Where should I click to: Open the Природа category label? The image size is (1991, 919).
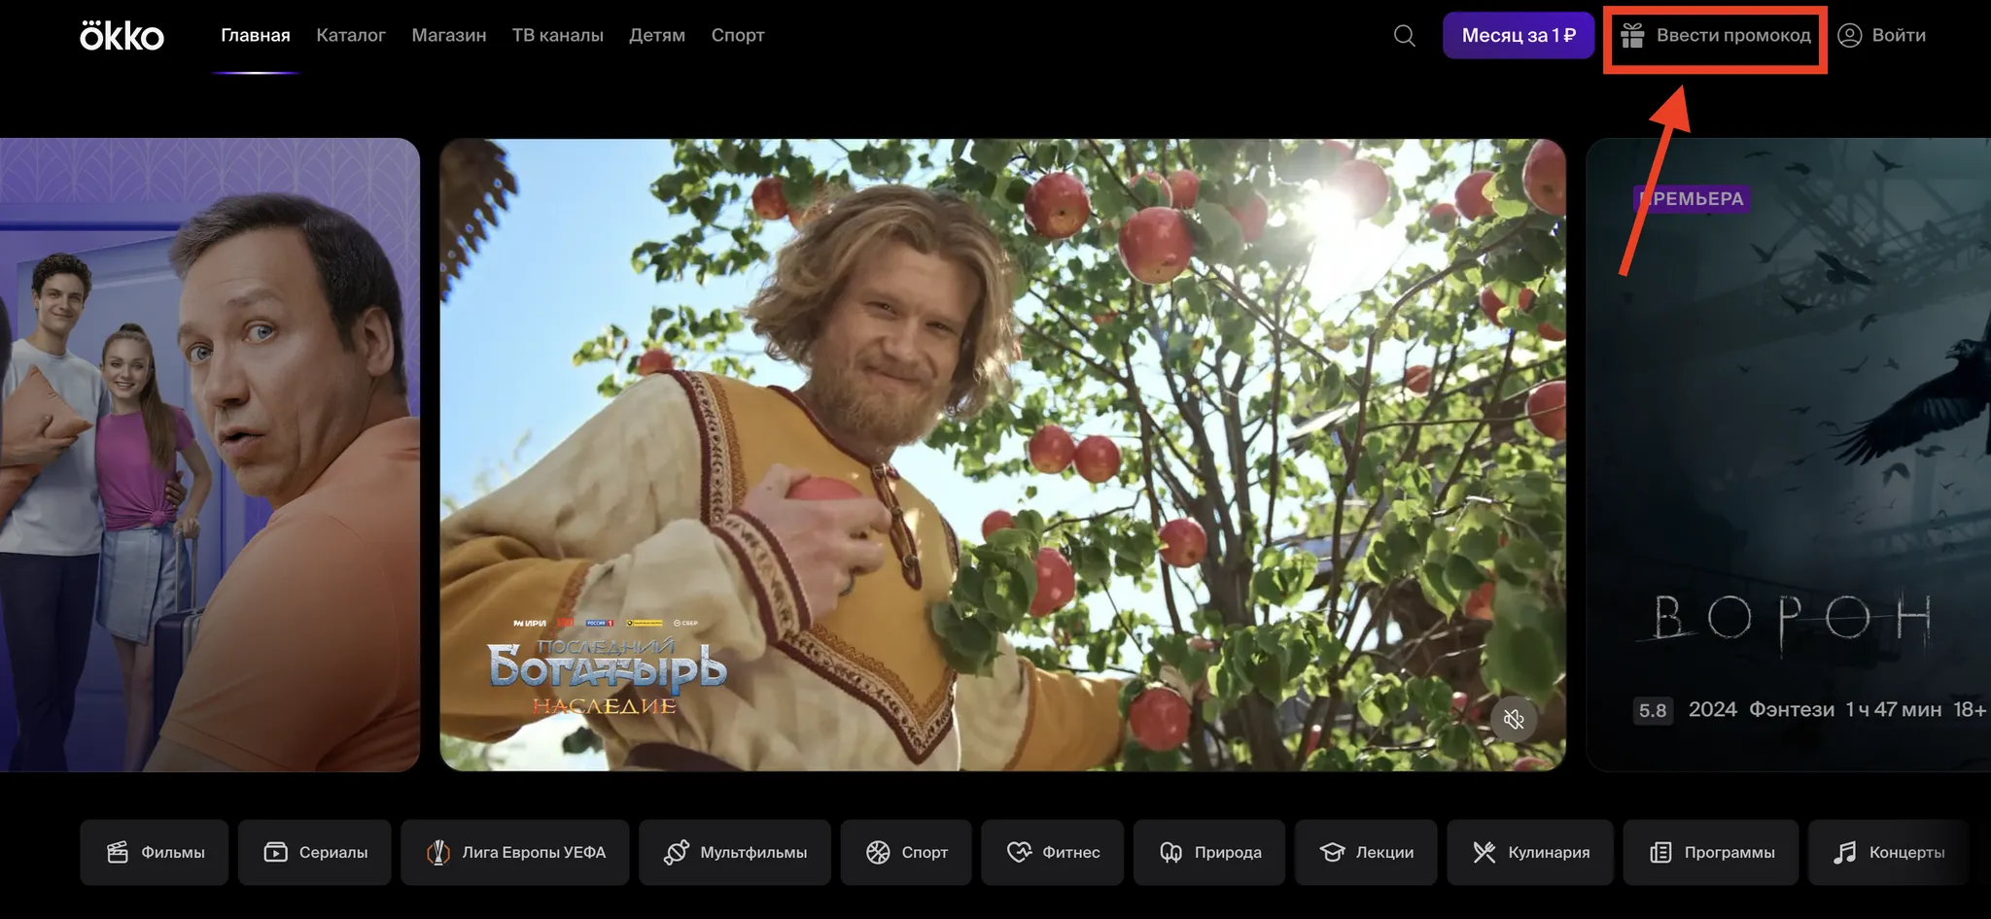[x=1228, y=852]
